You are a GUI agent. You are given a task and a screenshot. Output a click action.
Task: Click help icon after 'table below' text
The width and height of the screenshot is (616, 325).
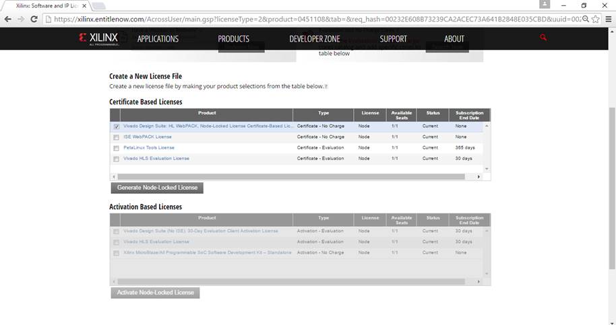click(326, 86)
